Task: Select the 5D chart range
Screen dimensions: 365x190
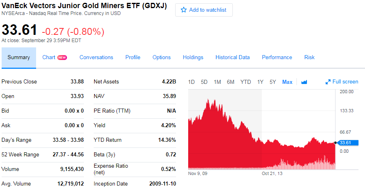Action: coord(204,82)
